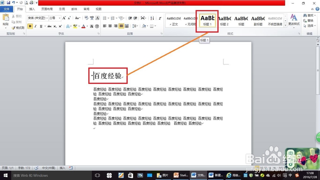Image resolution: width=320 pixels, height=180 pixels.
Task: Sort text A-Z icon
Action: point(152,18)
